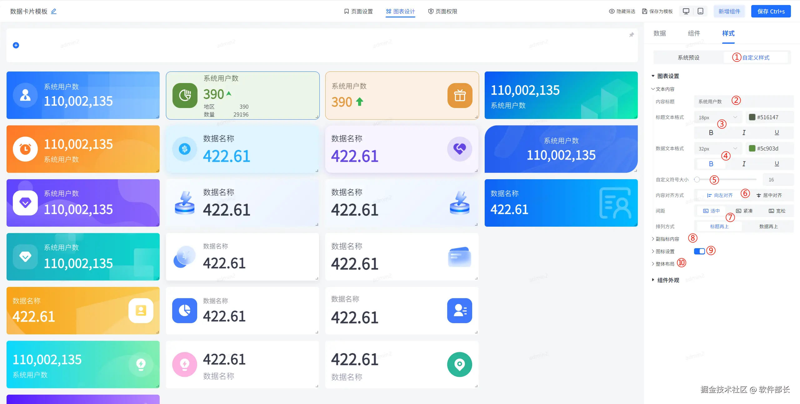The height and width of the screenshot is (404, 800).
Task: Click the 内容标题 input field
Action: 744,102
